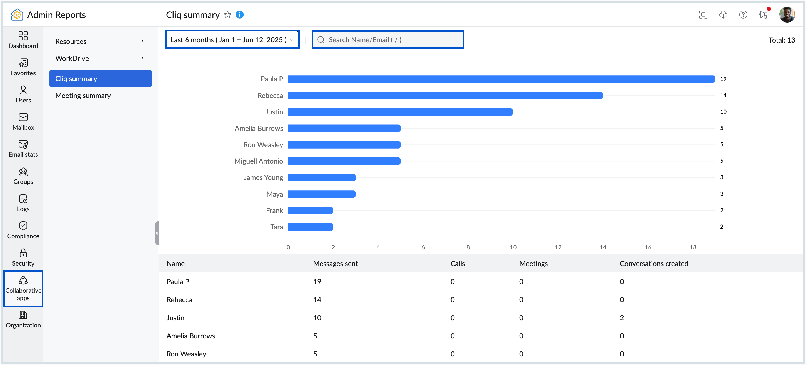Open the Meeting summary report
The image size is (806, 365).
tap(83, 96)
